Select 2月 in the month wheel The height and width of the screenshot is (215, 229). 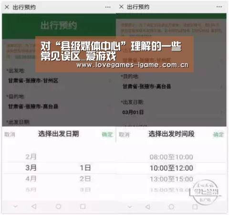click(x=31, y=157)
